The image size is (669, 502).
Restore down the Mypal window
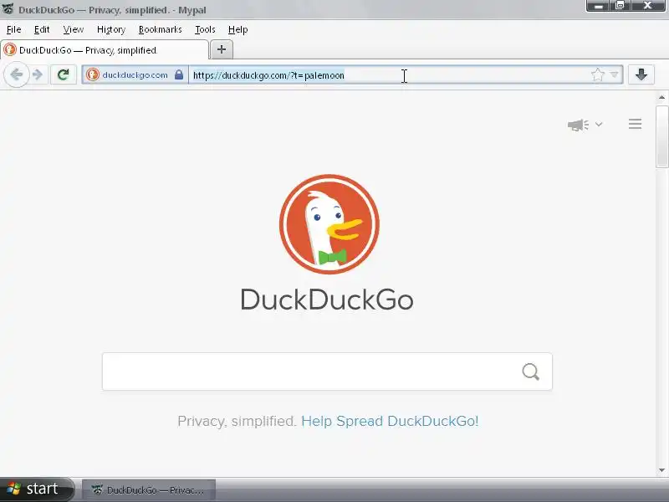pos(620,6)
